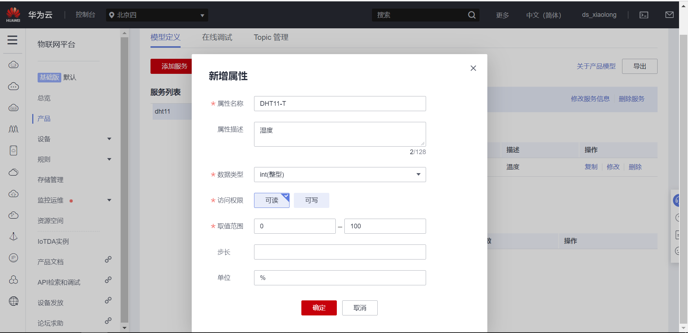688x333 pixels.
Task: Open 产品 in the sidebar
Action: (x=44, y=119)
